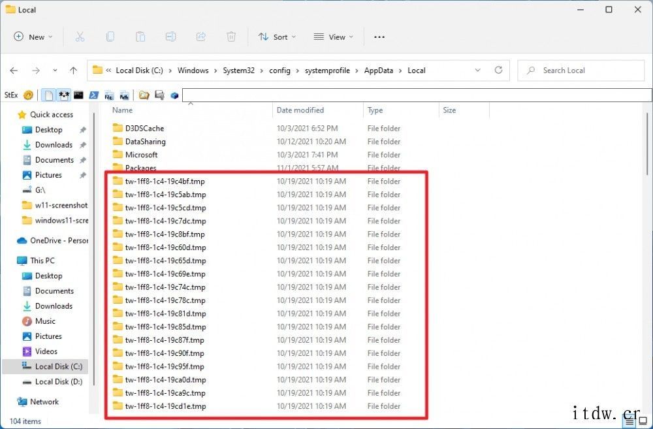Sort by the Type column header
The width and height of the screenshot is (653, 429).
pos(375,110)
